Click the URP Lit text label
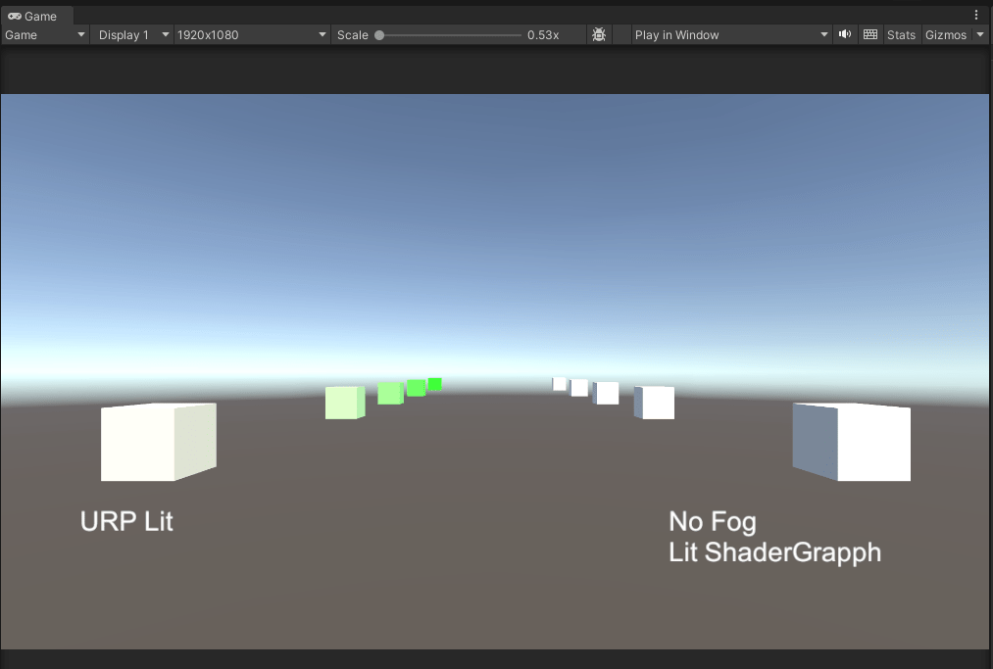The image size is (993, 669). pos(126,521)
